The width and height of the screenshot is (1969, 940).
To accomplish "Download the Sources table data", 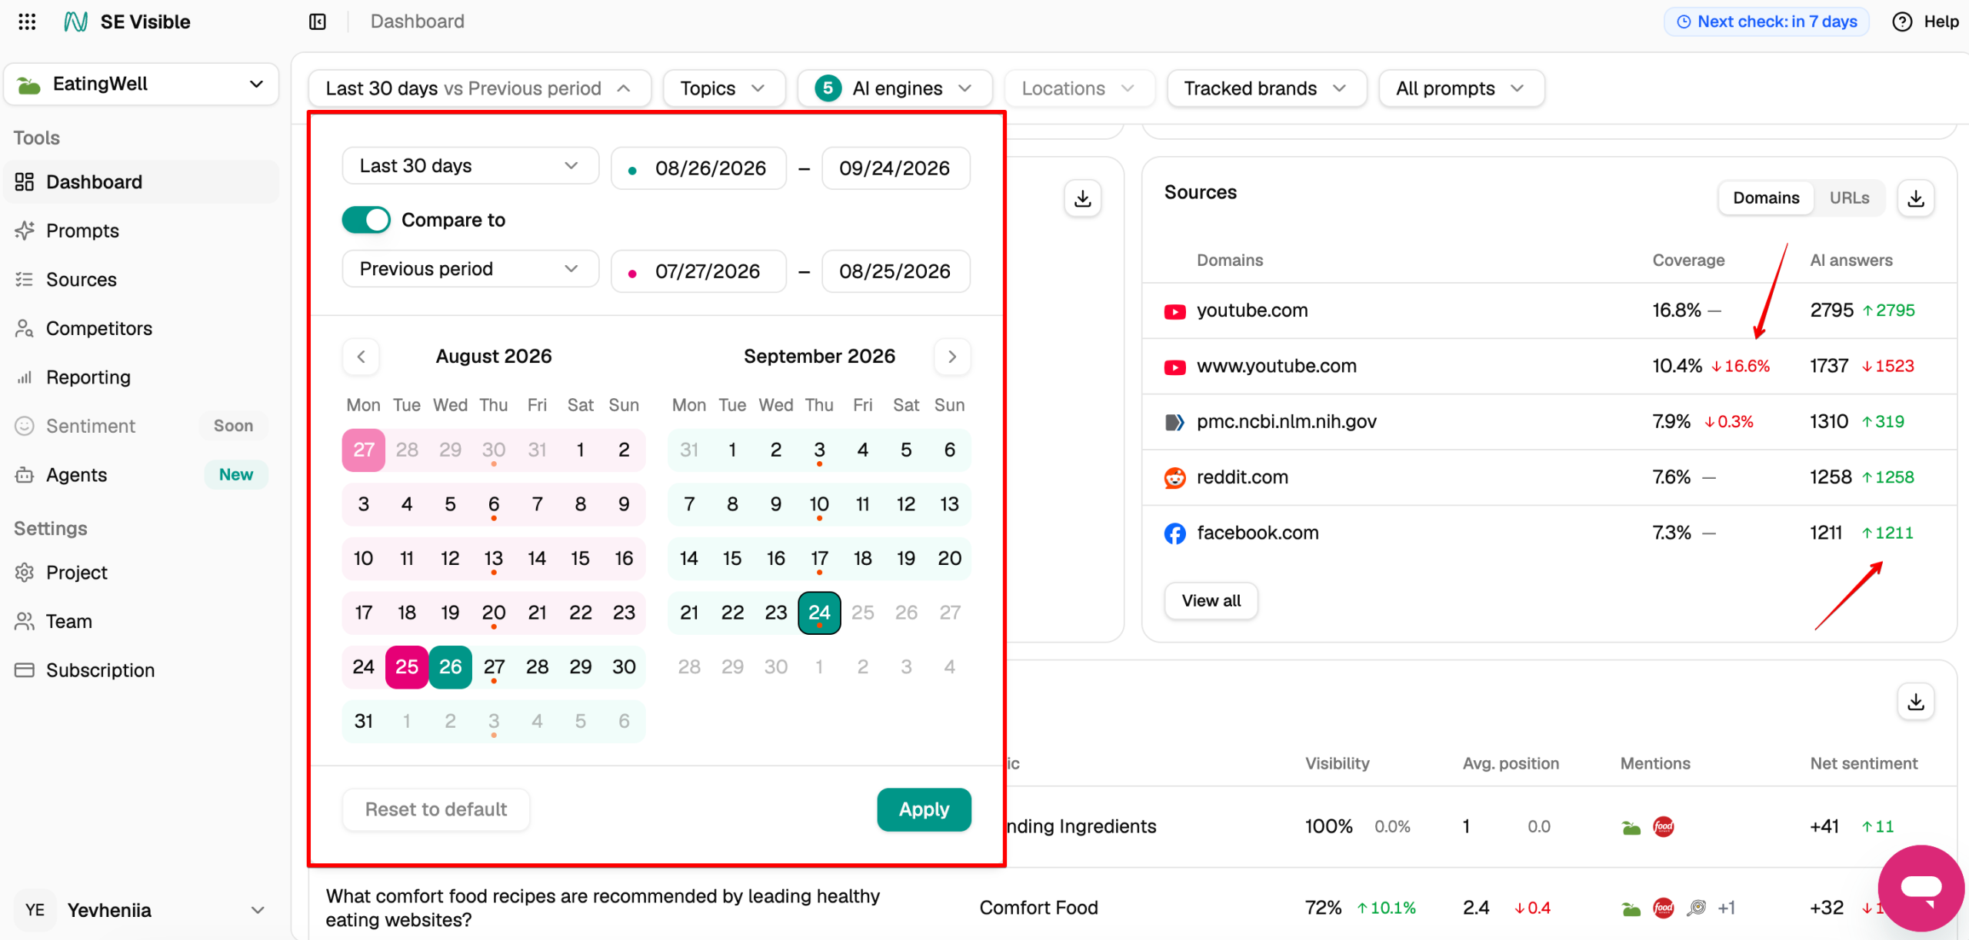I will pyautogui.click(x=1916, y=198).
